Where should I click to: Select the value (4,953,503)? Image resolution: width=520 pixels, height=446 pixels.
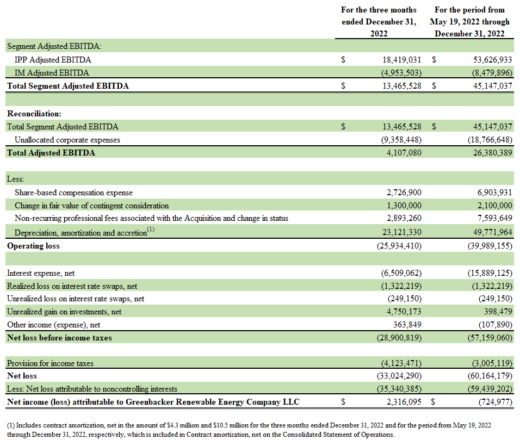tap(401, 73)
